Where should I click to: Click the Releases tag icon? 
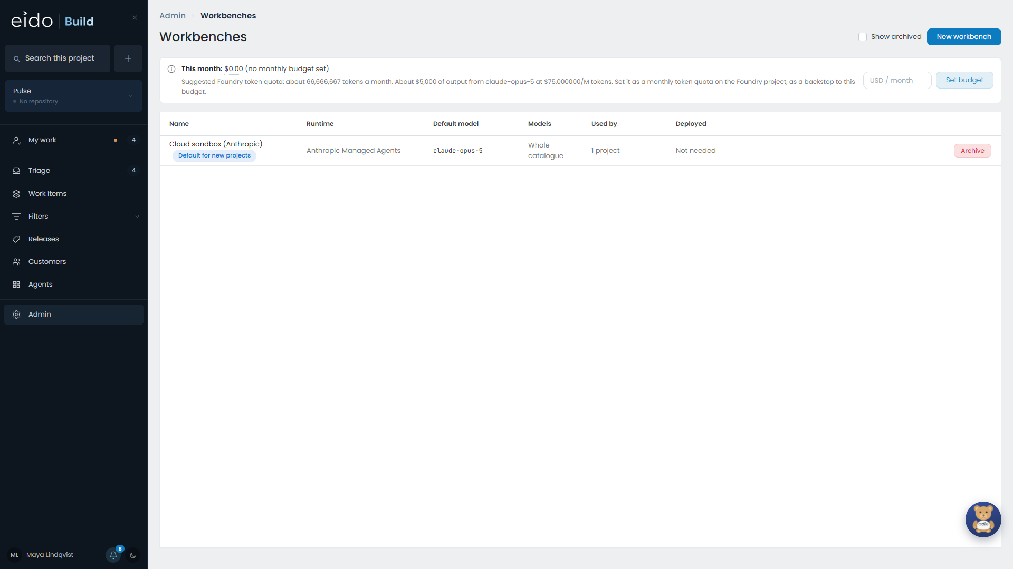(x=16, y=239)
